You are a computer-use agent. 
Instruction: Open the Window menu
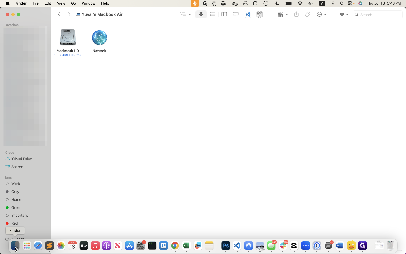[x=89, y=3]
